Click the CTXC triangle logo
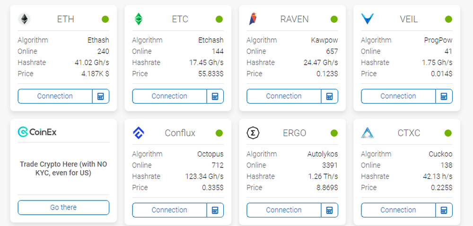473x226 pixels. coord(367,133)
